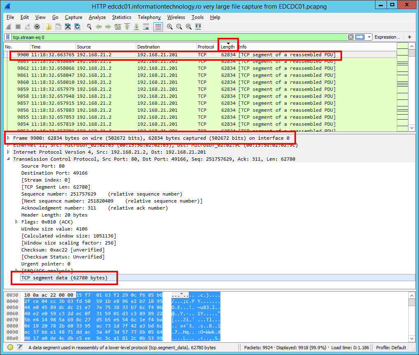This screenshot has height=355, width=419.
Task: Open capture file properties status icon
Action: click(x=19, y=347)
